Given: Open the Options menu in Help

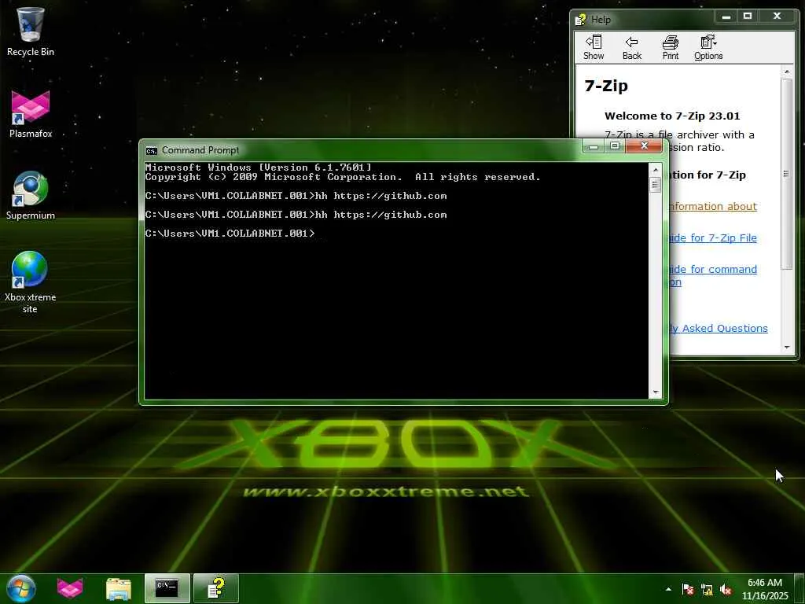Looking at the screenshot, I should point(708,48).
